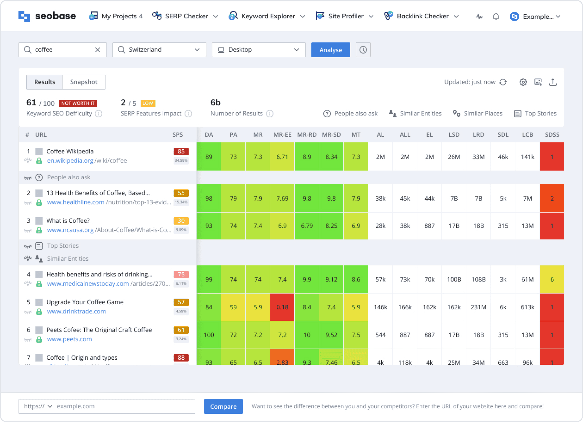Click the Site Profiler navigation icon
This screenshot has width=583, height=422.
pos(320,16)
